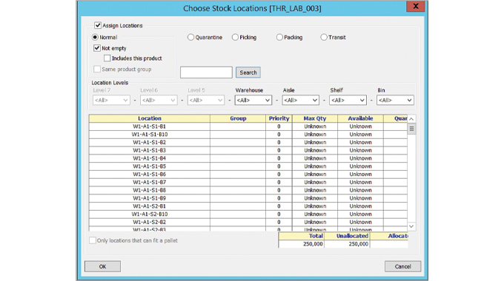The height and width of the screenshot is (281, 504).
Task: Select location row W1-A1-S1-B1
Action: (x=248, y=126)
